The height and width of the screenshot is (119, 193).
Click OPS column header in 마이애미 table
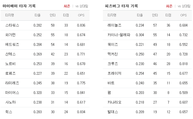(81, 15)
